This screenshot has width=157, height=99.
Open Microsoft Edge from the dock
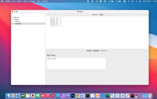pyautogui.click(x=83, y=96)
